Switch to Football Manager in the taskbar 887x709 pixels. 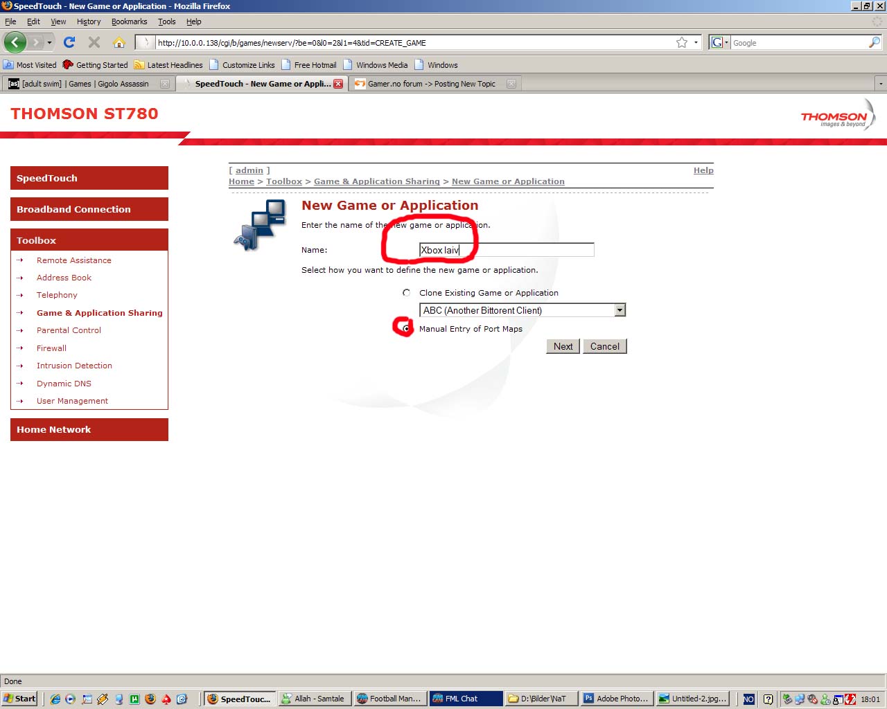pos(389,699)
